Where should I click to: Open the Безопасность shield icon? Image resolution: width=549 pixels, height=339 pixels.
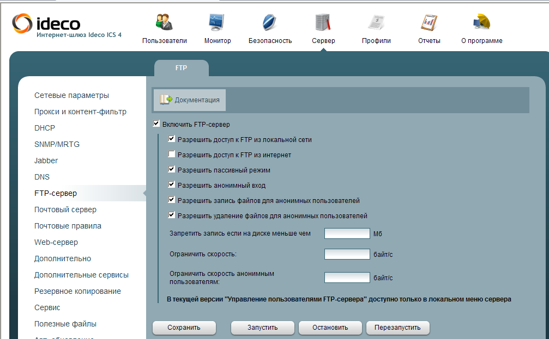click(270, 22)
